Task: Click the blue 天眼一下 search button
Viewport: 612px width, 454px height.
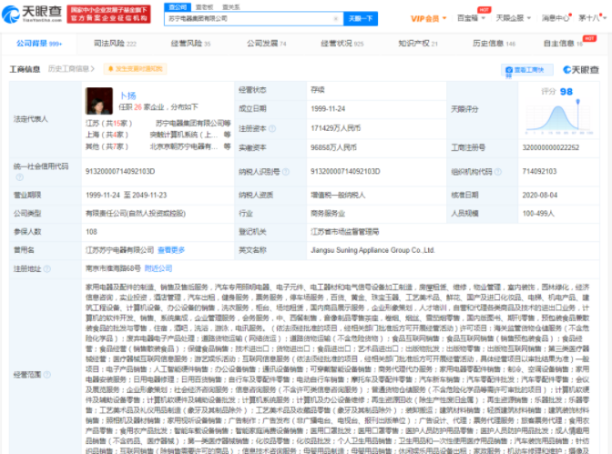Action: point(361,19)
